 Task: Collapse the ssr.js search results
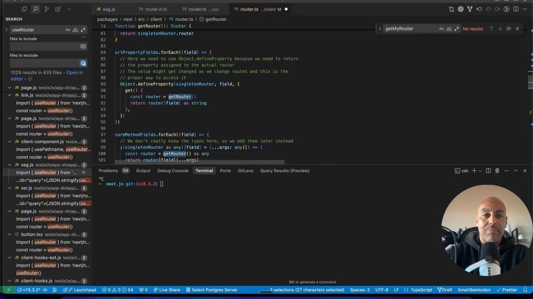tap(10, 188)
